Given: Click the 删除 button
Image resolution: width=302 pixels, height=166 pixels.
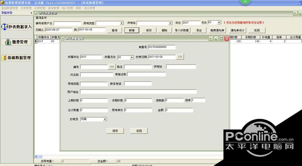Looking at the screenshot, I should pos(165,31).
